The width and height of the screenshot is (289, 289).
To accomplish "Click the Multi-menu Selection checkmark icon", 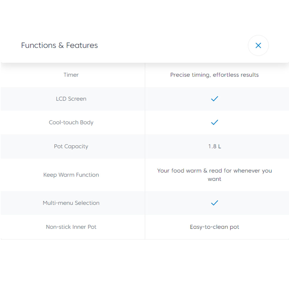I will pyautogui.click(x=215, y=203).
